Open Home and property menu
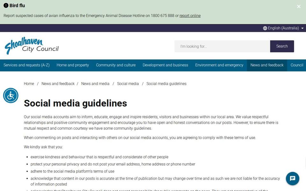 73,65
